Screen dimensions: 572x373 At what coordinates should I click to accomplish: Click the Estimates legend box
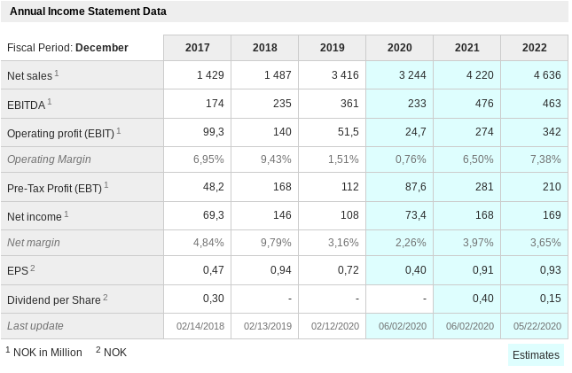(536, 355)
